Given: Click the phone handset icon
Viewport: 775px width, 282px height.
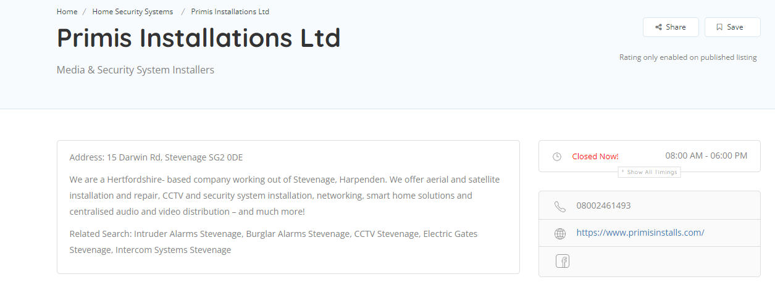Looking at the screenshot, I should (x=560, y=206).
